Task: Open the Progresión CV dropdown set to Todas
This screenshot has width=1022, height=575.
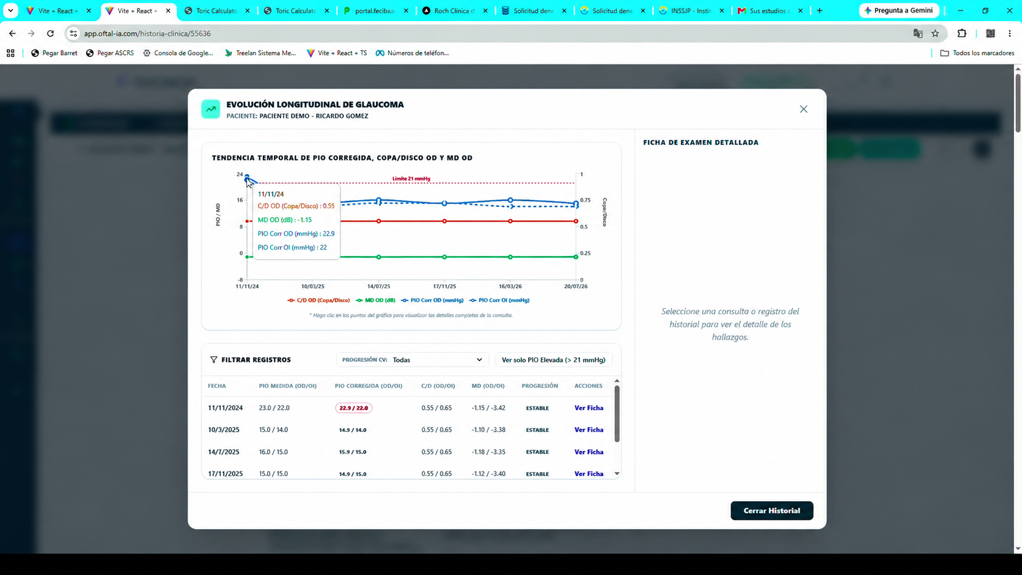Action: (411, 360)
